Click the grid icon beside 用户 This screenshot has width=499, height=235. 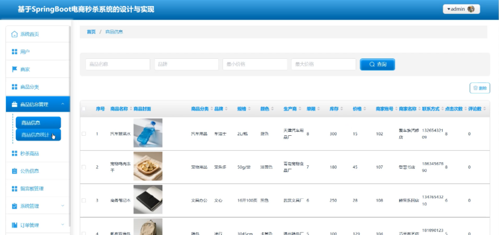pos(14,52)
